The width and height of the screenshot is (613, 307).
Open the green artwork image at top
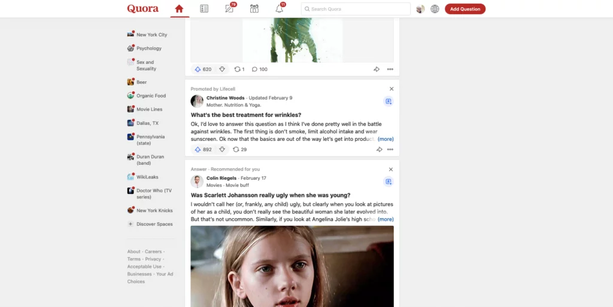coord(292,40)
